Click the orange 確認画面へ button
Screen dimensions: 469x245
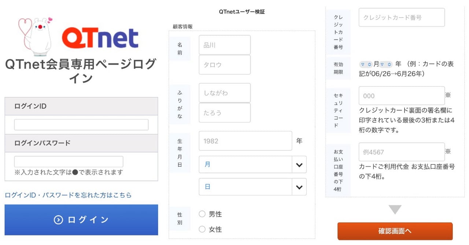395,231
